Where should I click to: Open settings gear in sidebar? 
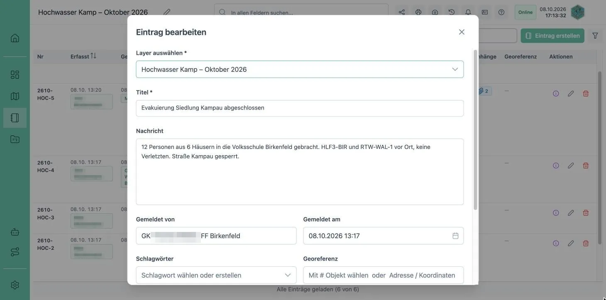(15, 285)
